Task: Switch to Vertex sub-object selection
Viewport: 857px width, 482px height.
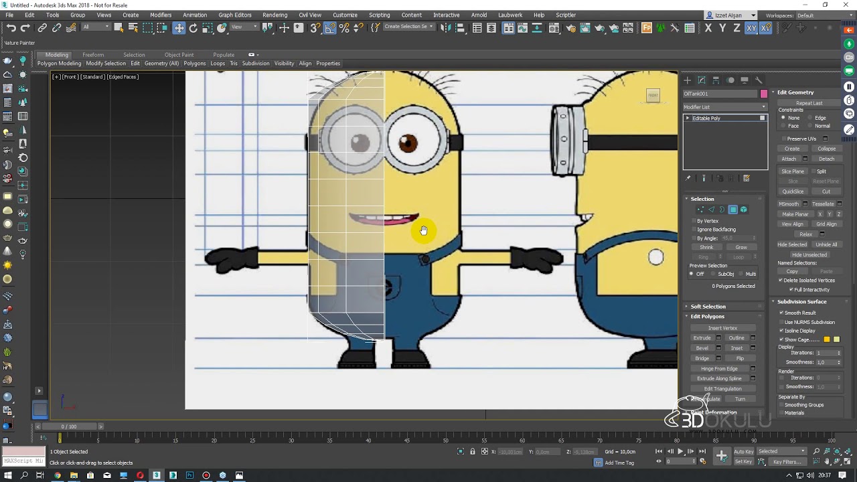Action: [x=700, y=210]
